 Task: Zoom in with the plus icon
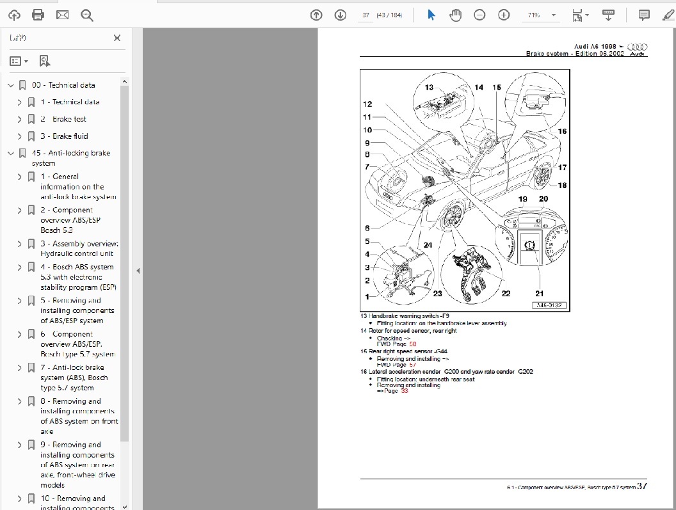click(x=504, y=15)
